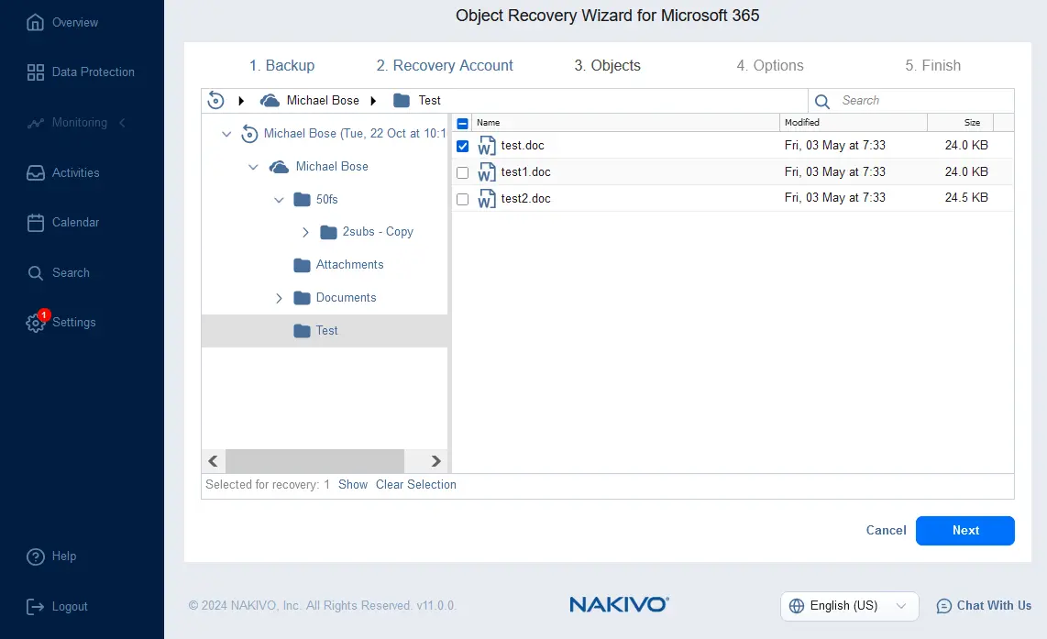Select the 5. Finish step
The height and width of the screenshot is (639, 1047).
pos(932,65)
